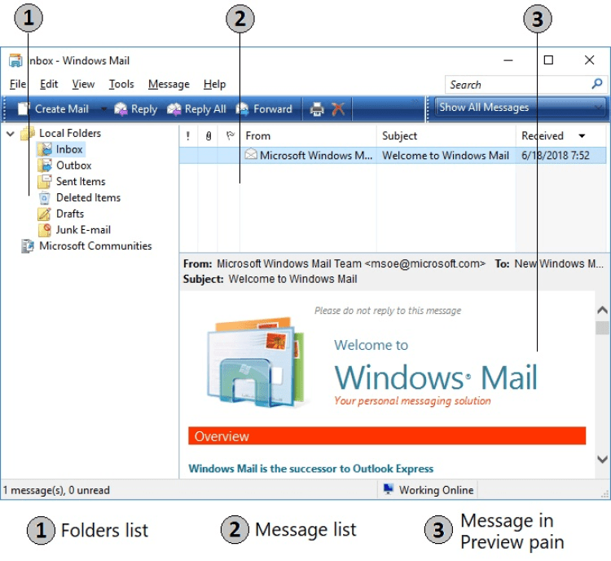The image size is (611, 561).
Task: Click the Outbox folder icon
Action: [x=45, y=166]
